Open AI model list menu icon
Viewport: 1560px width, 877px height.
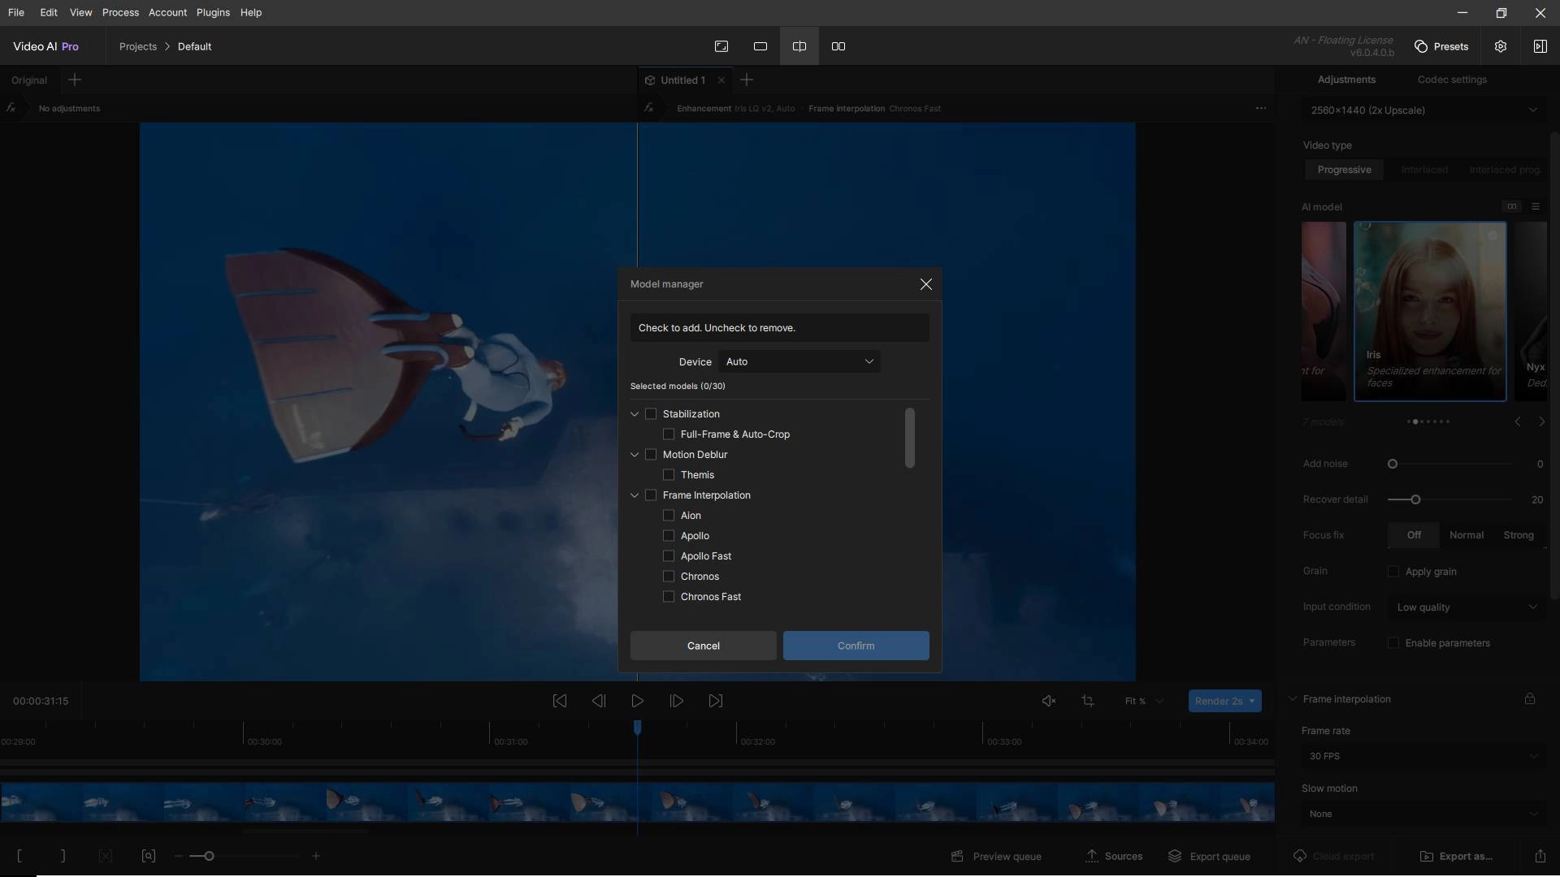(1536, 206)
